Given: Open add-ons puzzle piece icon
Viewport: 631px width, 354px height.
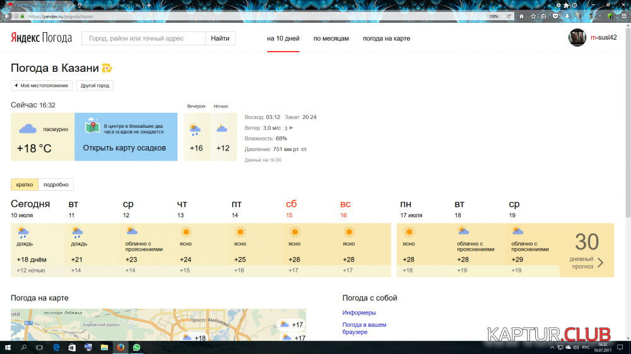Looking at the screenshot, I should [567, 5].
